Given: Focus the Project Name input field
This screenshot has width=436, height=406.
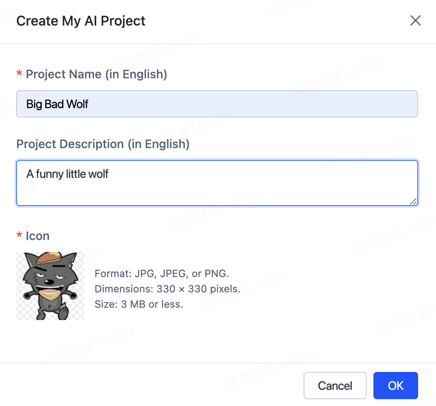Looking at the screenshot, I should pyautogui.click(x=217, y=104).
